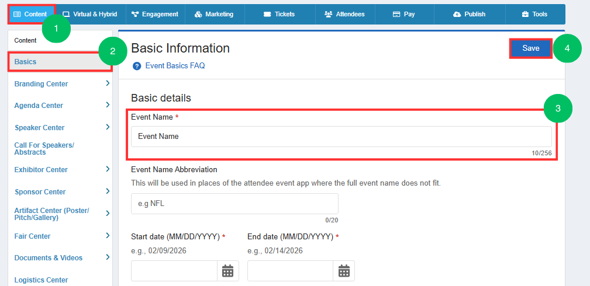Click the Engagement network icon
590x286 pixels.
coord(135,14)
